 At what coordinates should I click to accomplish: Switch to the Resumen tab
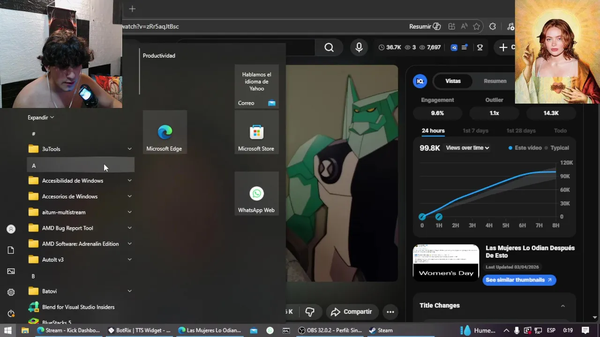tap(495, 81)
